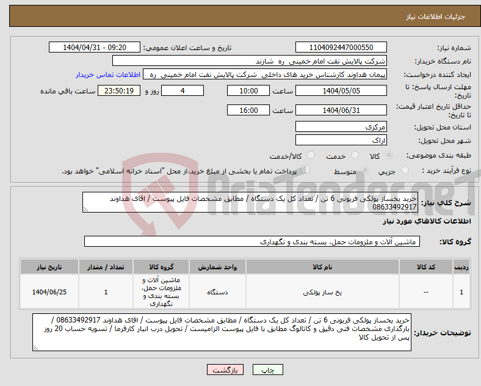Click the buyer organization name field

click(x=250, y=60)
